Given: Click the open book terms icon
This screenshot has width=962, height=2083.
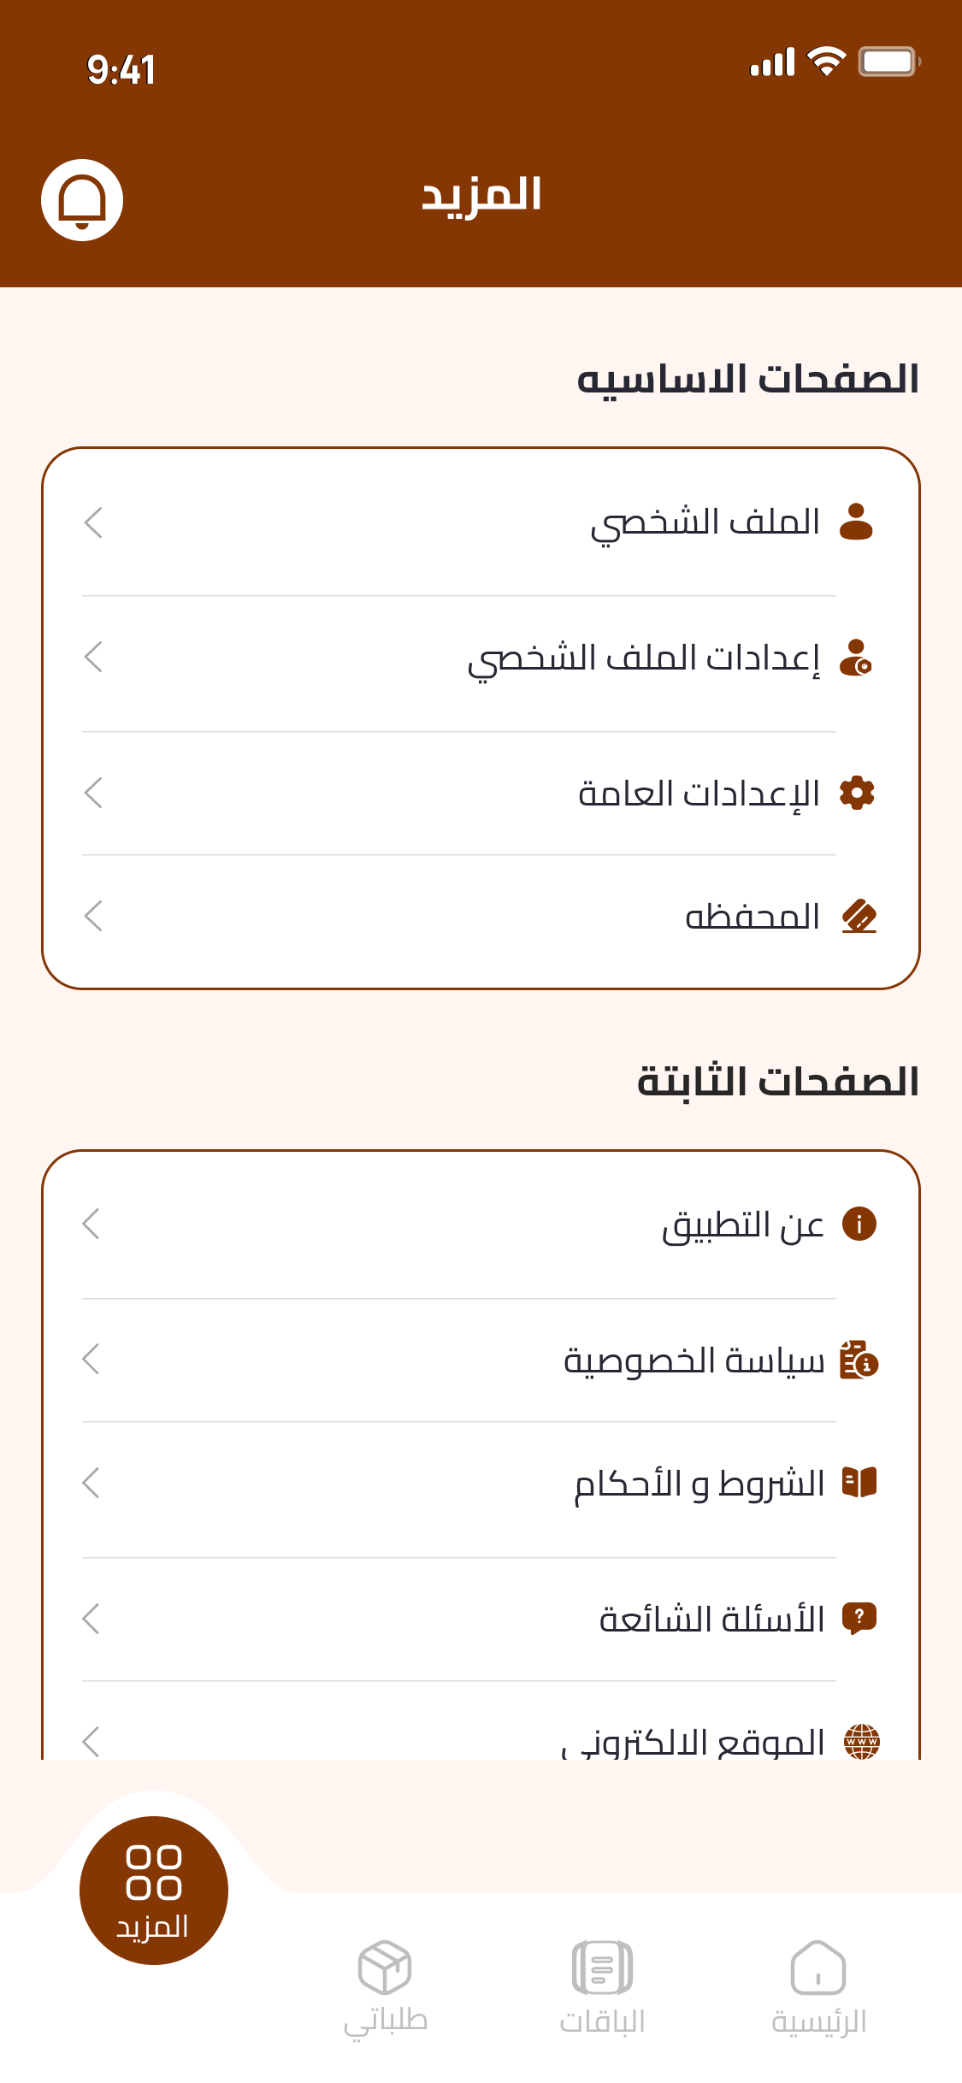Looking at the screenshot, I should click(859, 1482).
